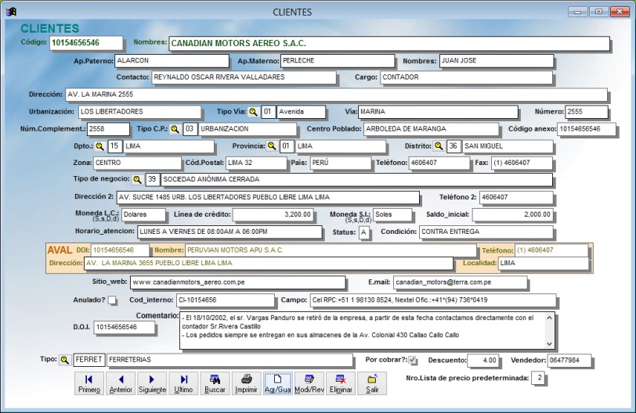
Task: Edit the Horario_atencion field
Action: [229, 232]
